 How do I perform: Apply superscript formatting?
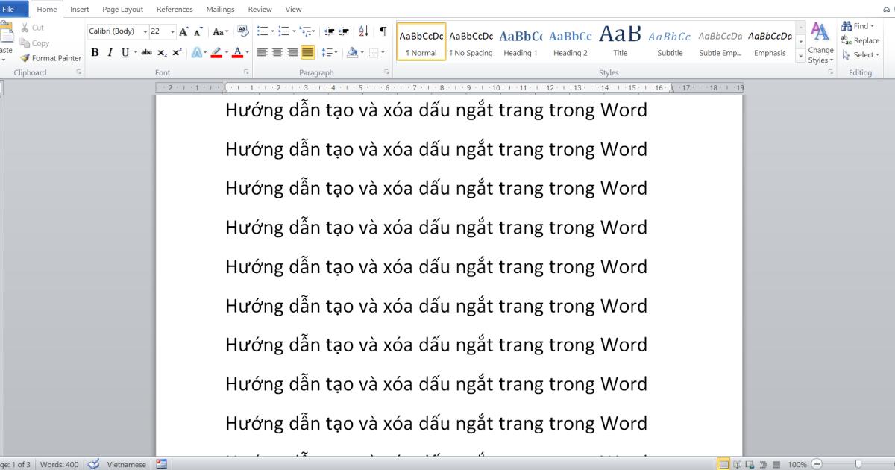tap(176, 52)
